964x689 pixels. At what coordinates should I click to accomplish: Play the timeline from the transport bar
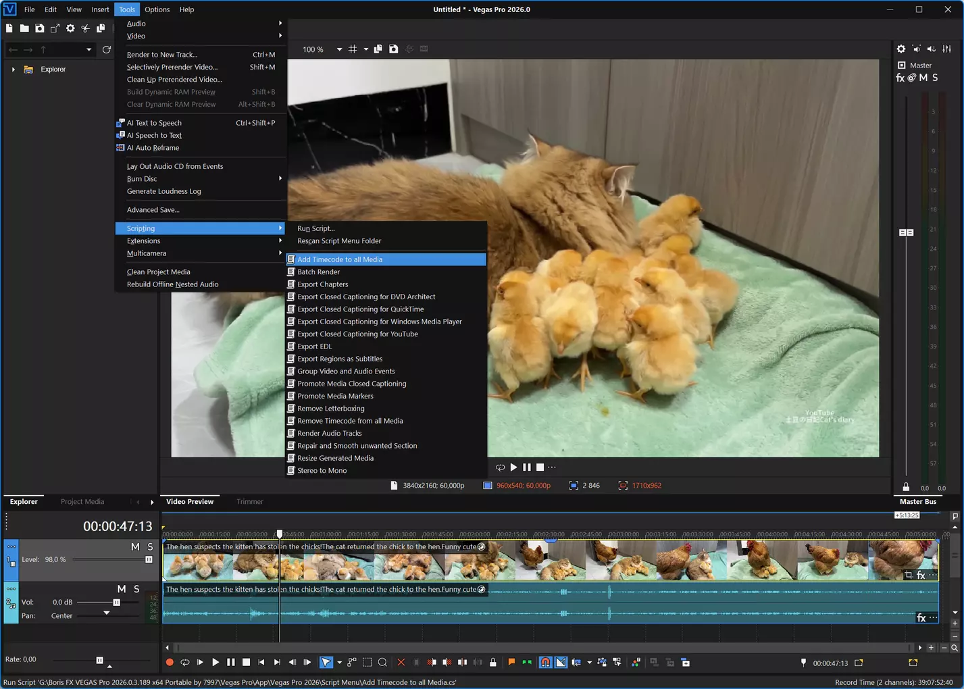(215, 663)
